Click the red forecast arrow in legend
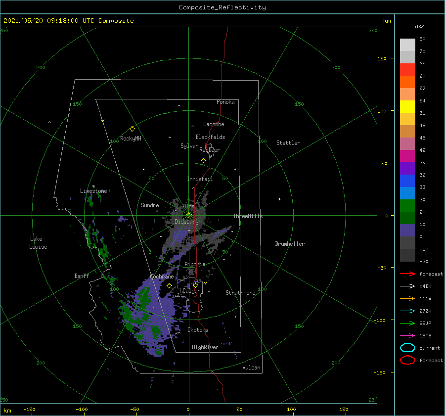This screenshot has height=416, width=445. click(407, 274)
